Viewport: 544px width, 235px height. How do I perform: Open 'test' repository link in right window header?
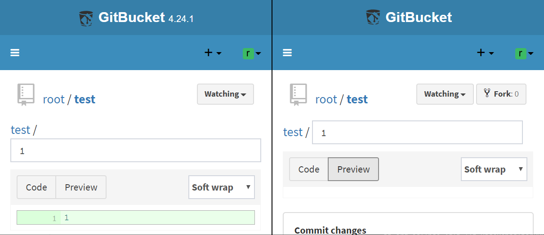[357, 99]
